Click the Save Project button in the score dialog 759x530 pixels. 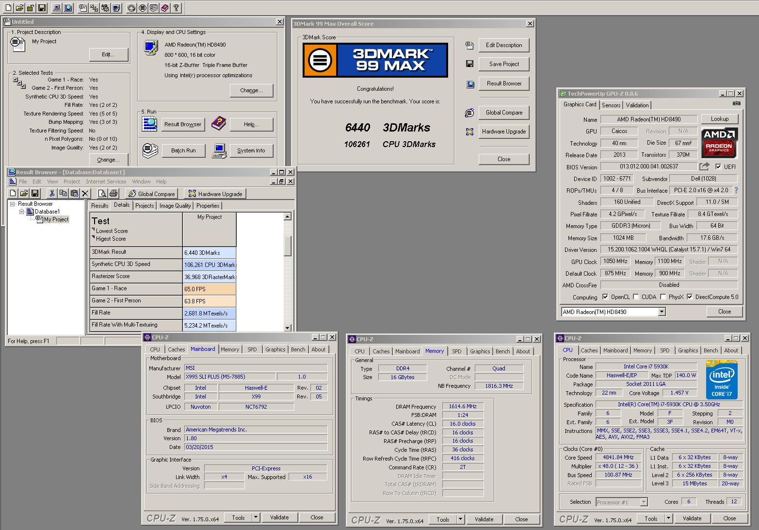coord(504,64)
